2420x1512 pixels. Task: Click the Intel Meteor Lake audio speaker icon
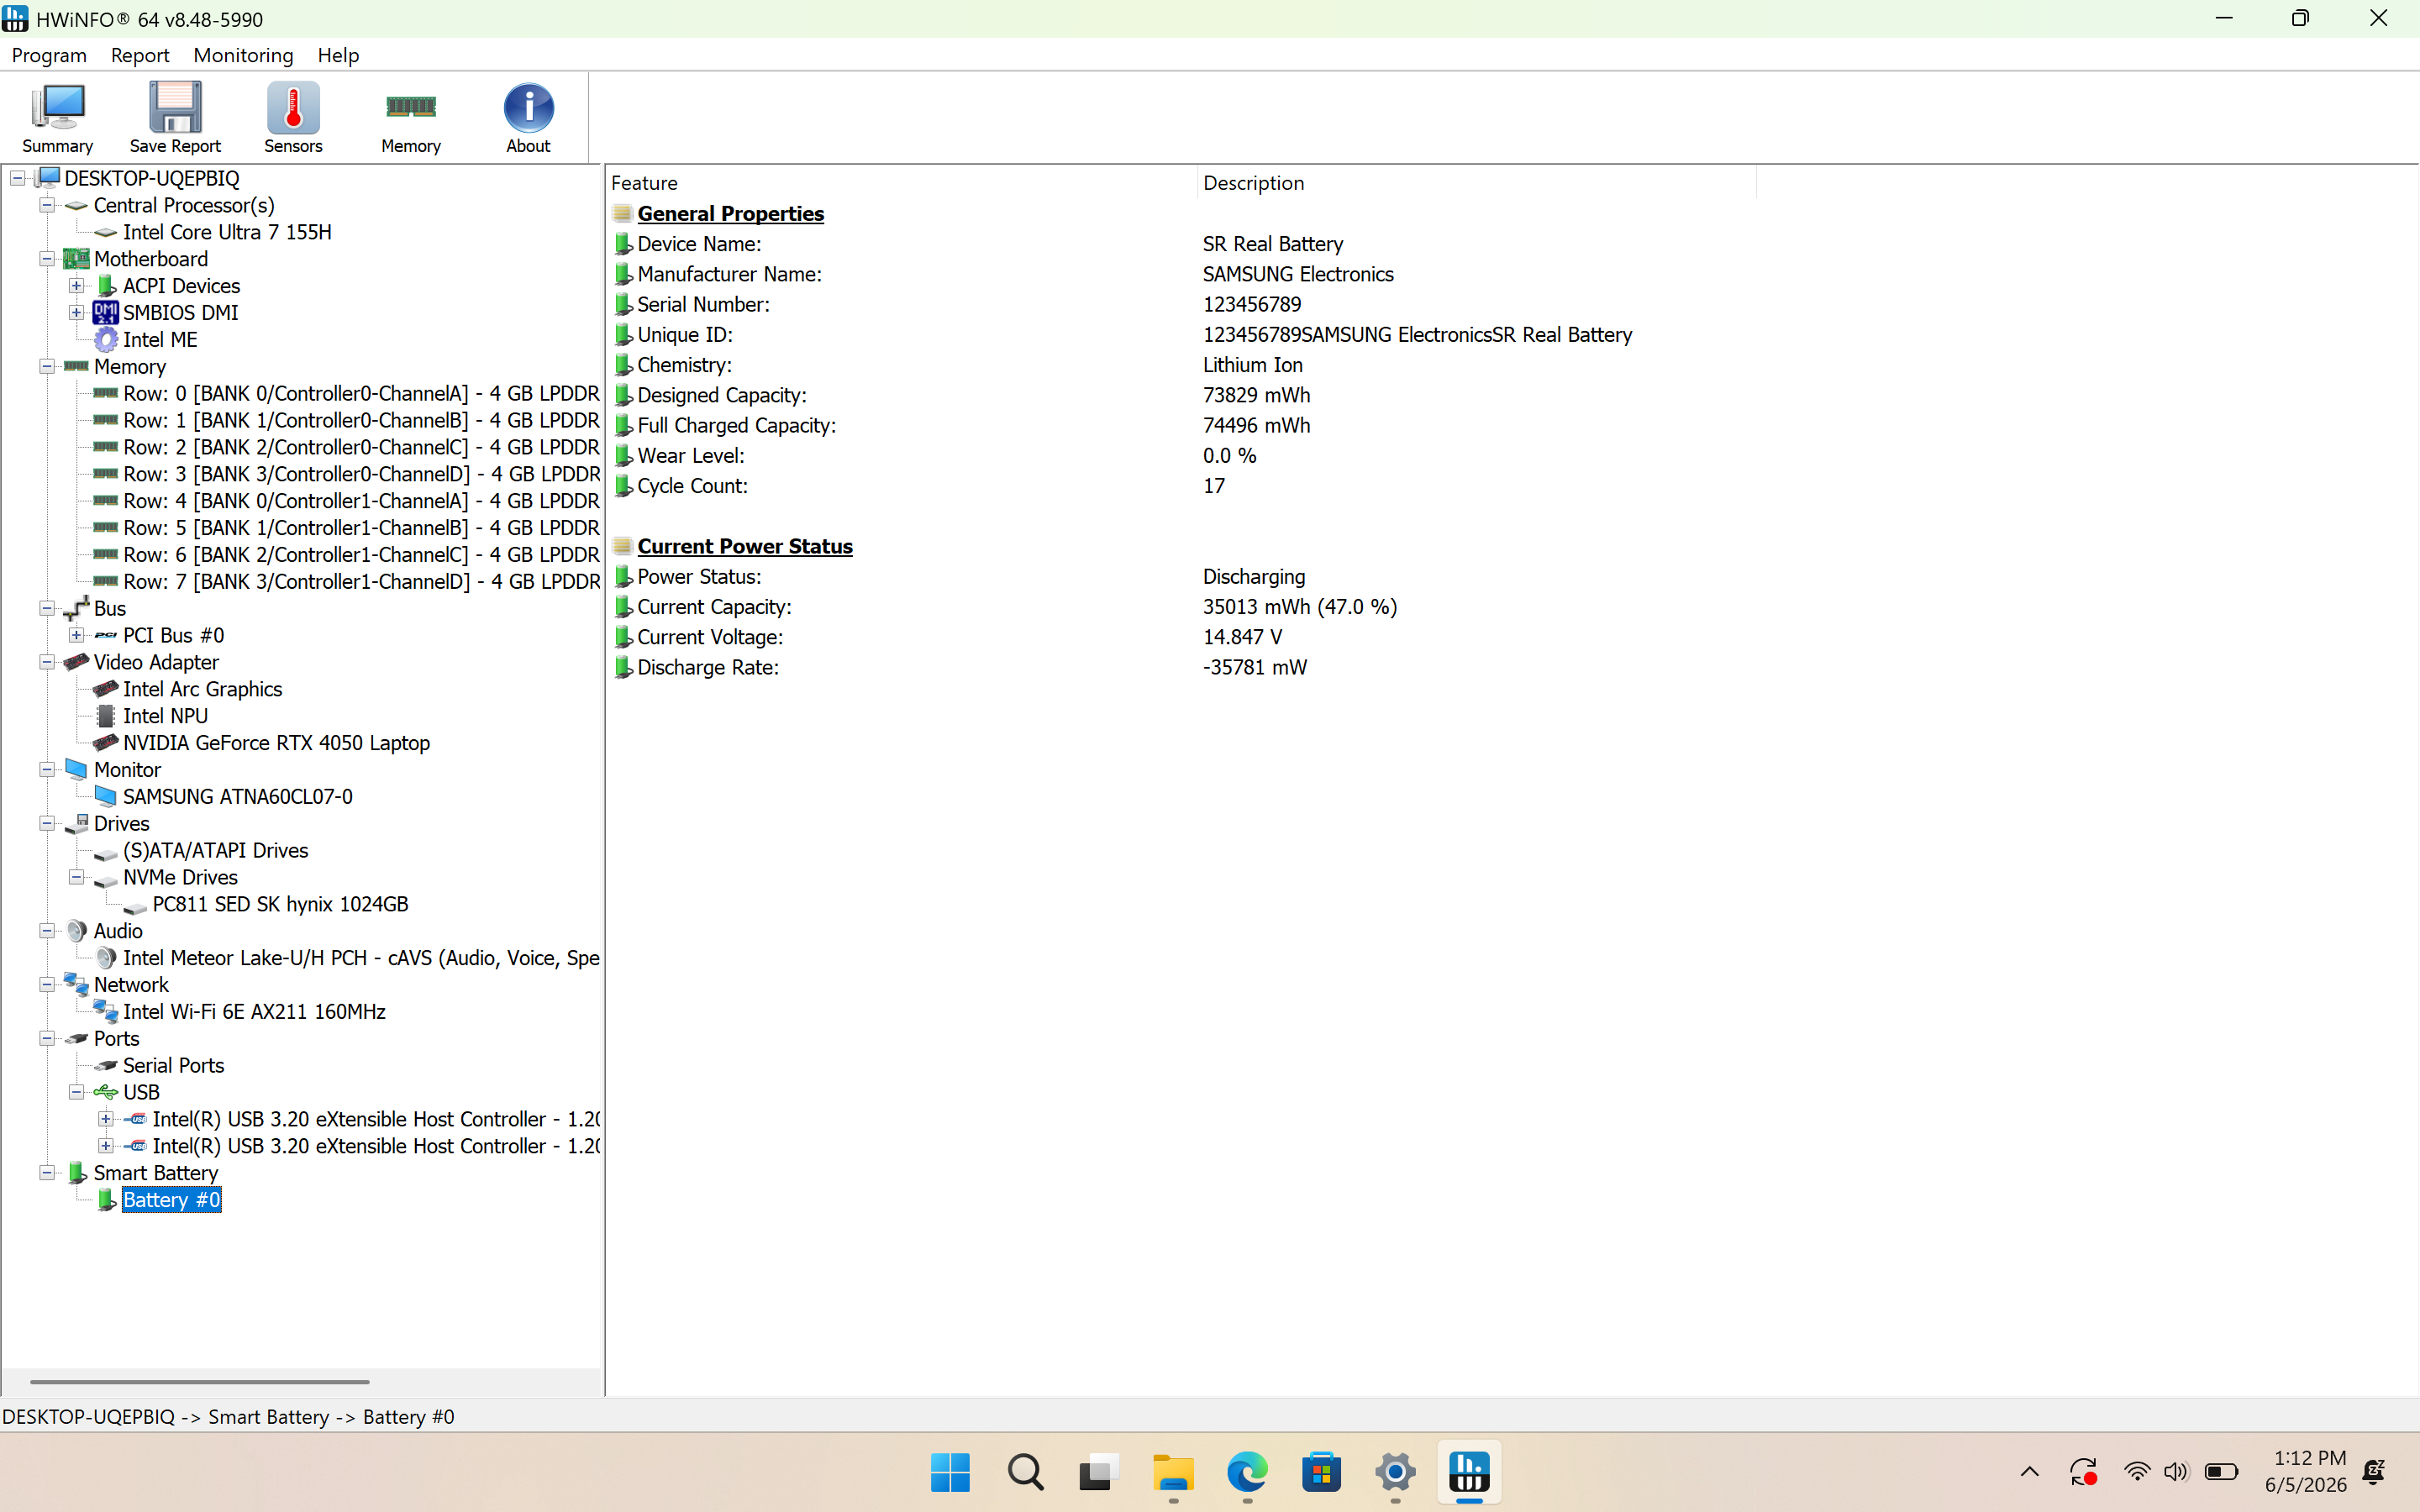click(x=105, y=958)
